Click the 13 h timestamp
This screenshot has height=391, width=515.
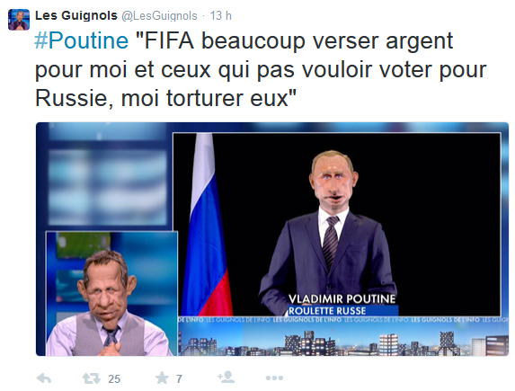[x=221, y=15]
